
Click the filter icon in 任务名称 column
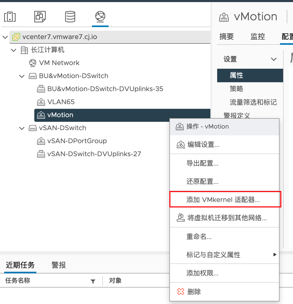pyautogui.click(x=93, y=281)
